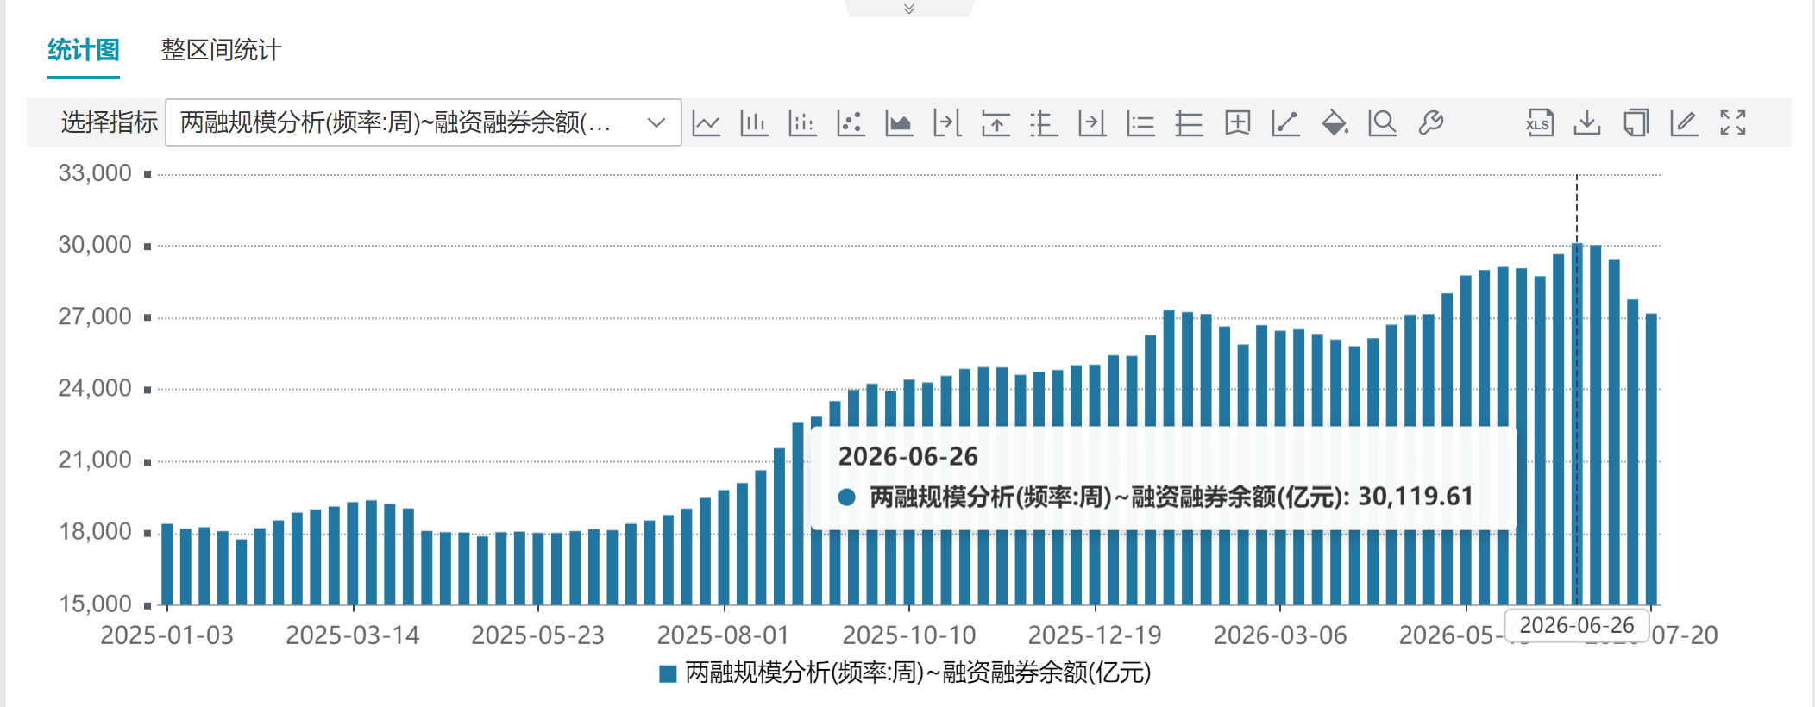This screenshot has height=707, width=1815.
Task: Export chart data to XLS
Action: tap(1540, 123)
